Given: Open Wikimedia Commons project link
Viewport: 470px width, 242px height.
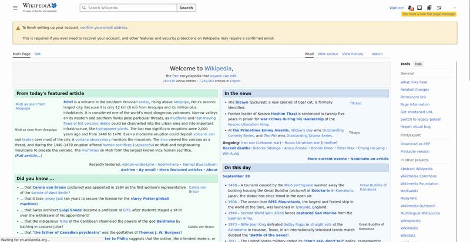Looking at the screenshot, I should click(x=418, y=176).
